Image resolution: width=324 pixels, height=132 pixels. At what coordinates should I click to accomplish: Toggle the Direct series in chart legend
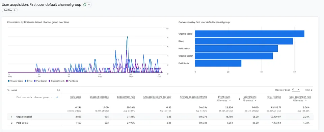coord(28,81)
